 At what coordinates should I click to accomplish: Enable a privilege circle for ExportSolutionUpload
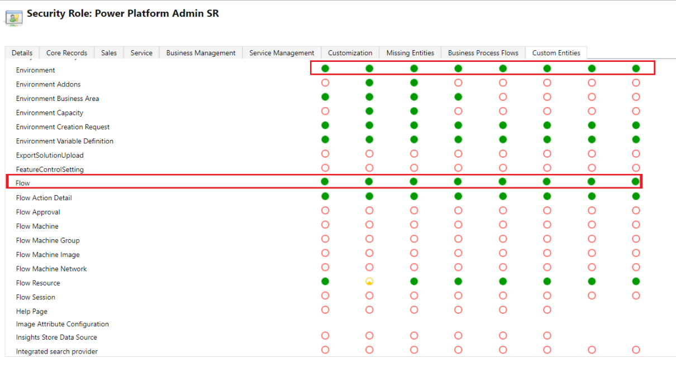[325, 153]
